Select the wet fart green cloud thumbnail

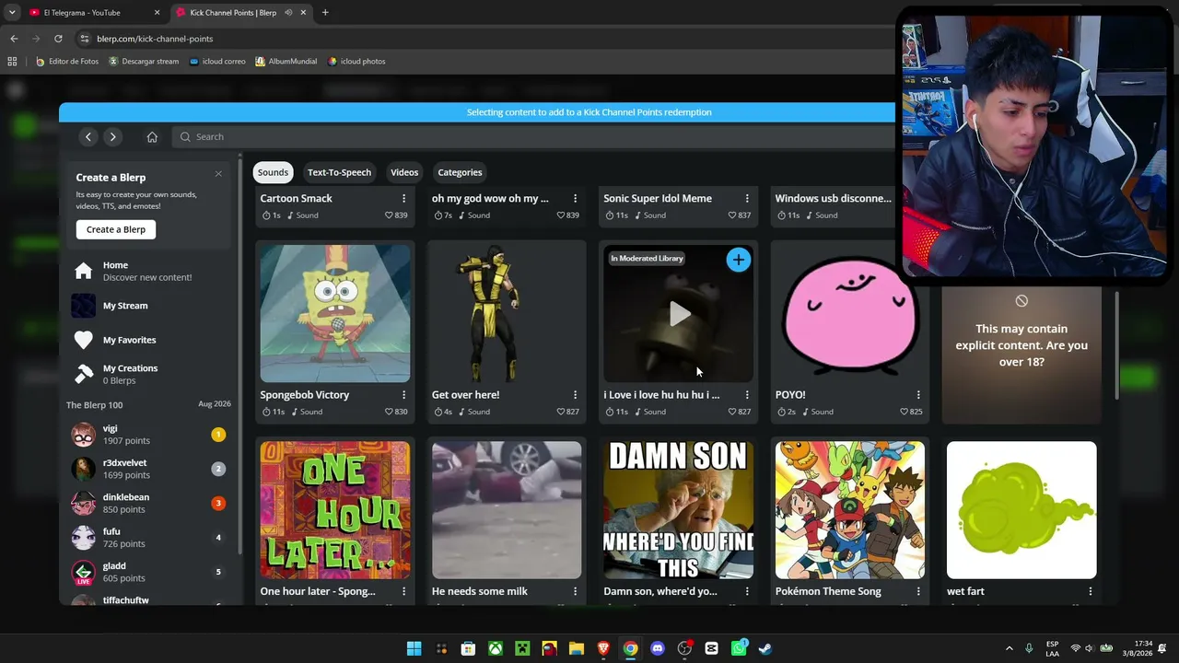pyautogui.click(x=1021, y=510)
